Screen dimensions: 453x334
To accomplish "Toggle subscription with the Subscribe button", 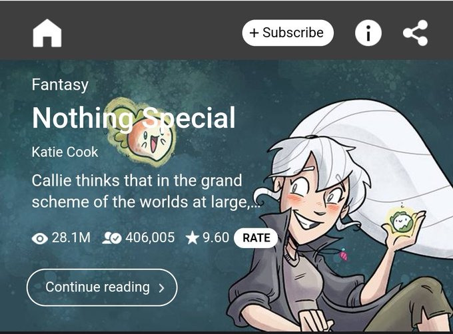I will click(288, 33).
